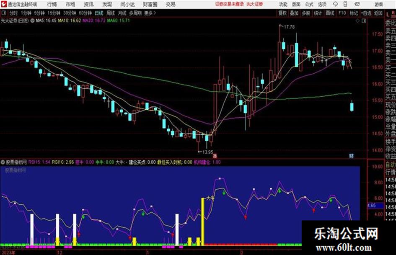Expand the dropdown beside 股票指标网 indicator title
396x255 pixels.
tap(3, 162)
